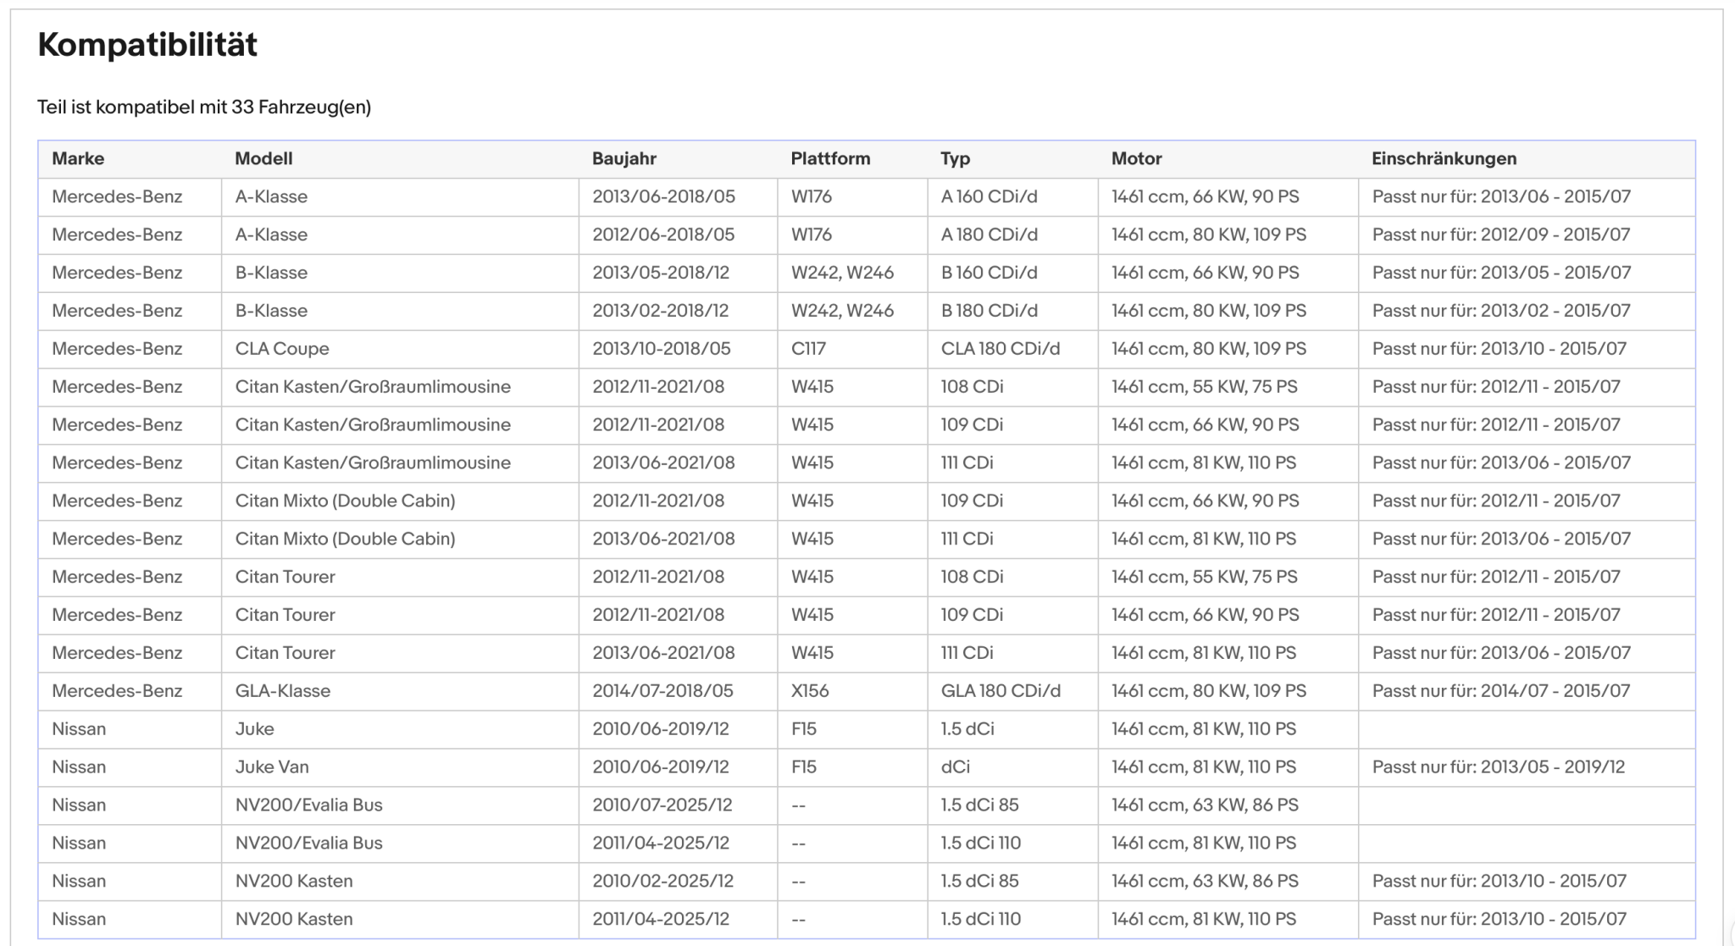Click the GLA-Klasse model cell

(x=283, y=690)
